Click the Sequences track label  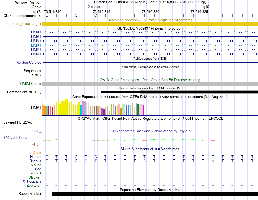(32, 71)
